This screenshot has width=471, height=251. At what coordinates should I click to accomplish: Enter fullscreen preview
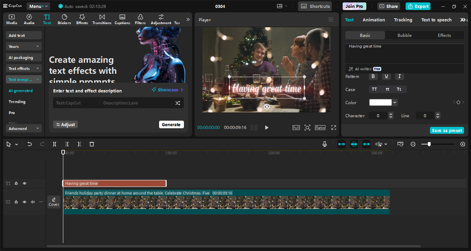334,128
